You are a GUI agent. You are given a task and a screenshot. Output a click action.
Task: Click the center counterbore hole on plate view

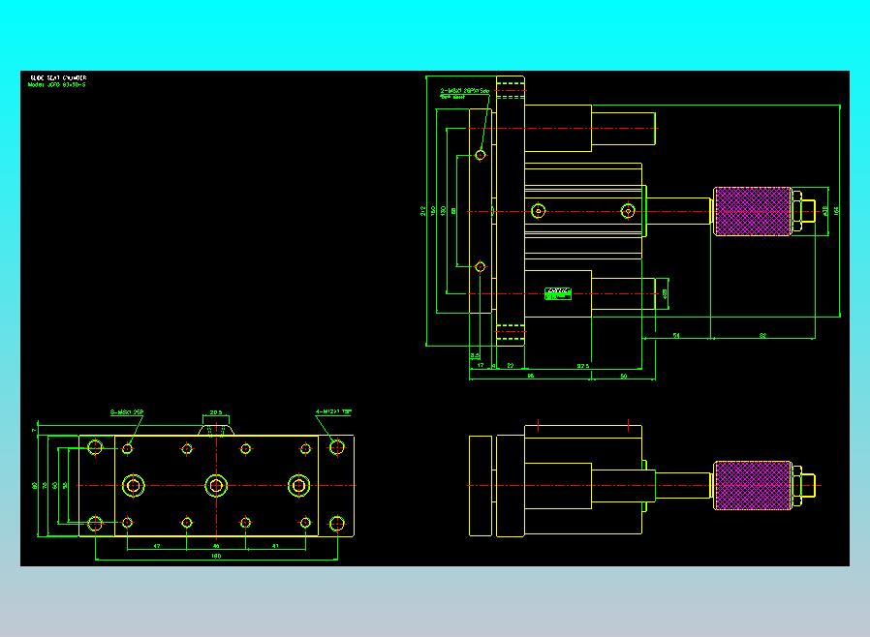tap(216, 486)
